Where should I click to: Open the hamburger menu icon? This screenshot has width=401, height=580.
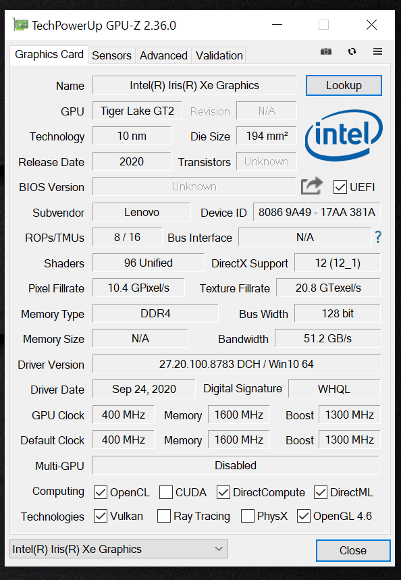pos(377,51)
